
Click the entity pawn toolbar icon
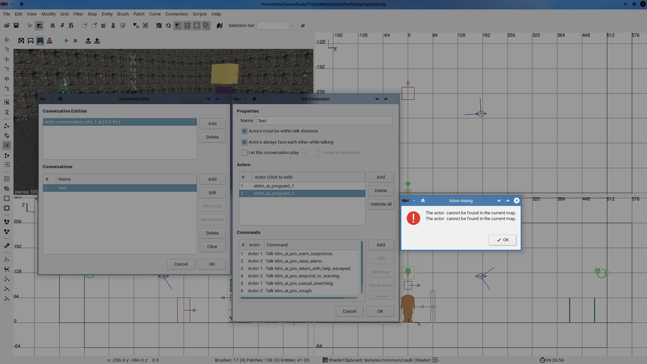click(x=113, y=26)
